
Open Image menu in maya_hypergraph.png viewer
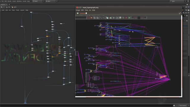78,10
